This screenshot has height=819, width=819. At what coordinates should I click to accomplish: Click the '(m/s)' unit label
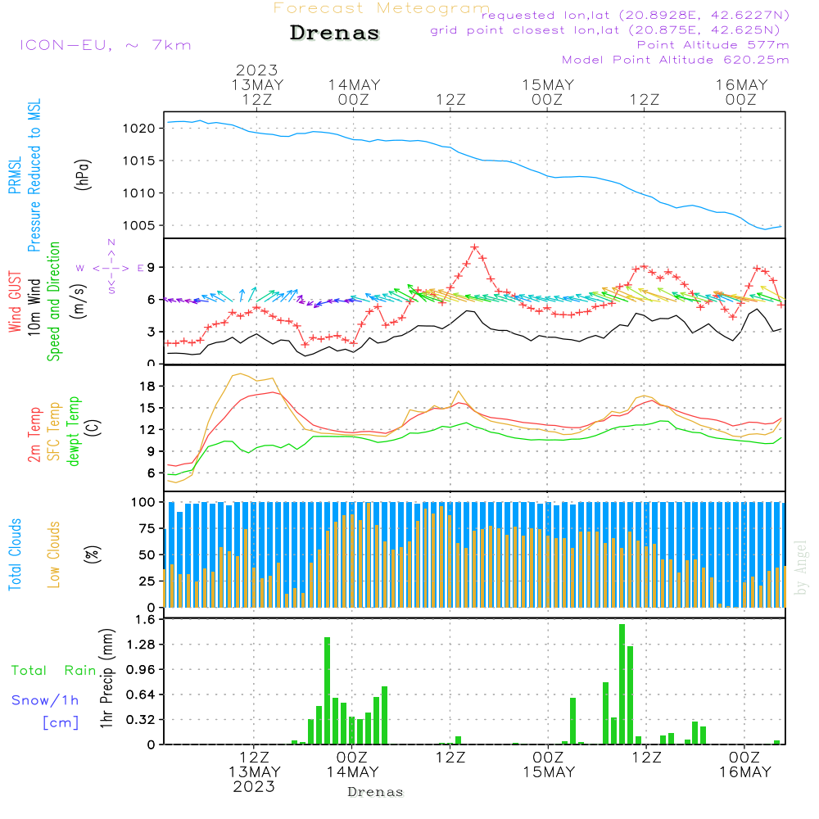click(79, 301)
